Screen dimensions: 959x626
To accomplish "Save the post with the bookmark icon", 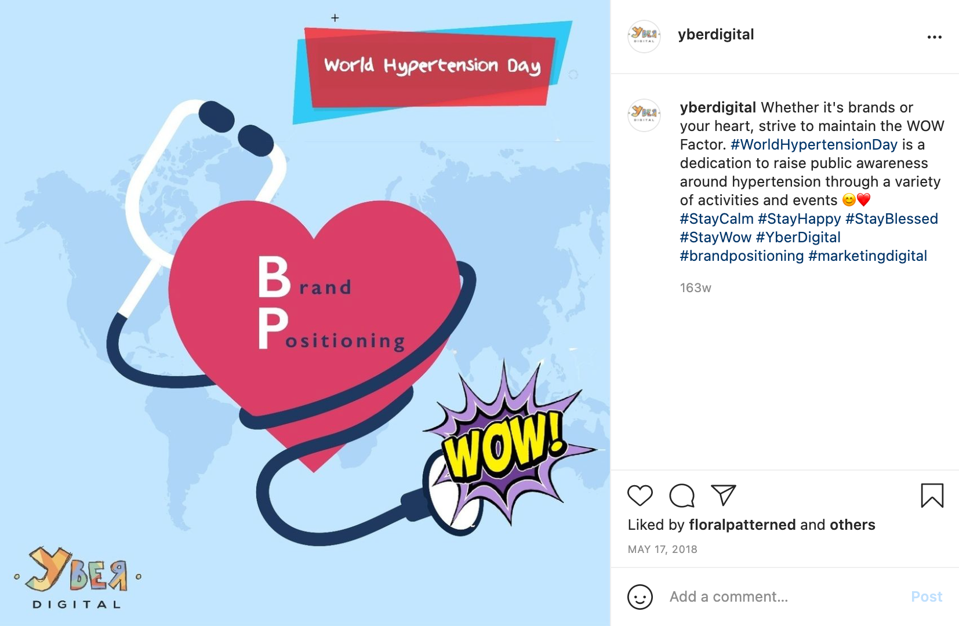I will pos(932,496).
